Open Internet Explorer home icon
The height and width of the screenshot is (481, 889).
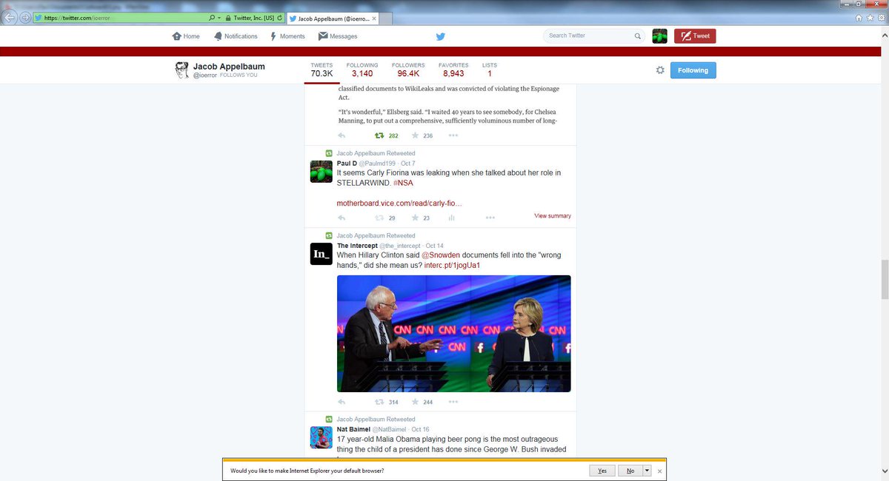[859, 17]
